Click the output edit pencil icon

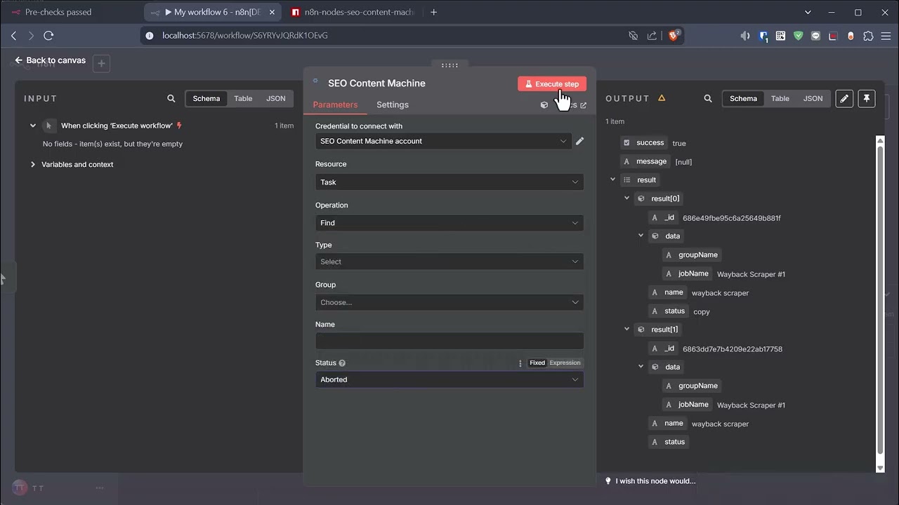point(844,99)
